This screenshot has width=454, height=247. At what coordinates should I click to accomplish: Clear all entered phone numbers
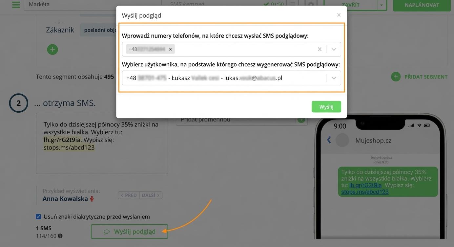(320, 49)
